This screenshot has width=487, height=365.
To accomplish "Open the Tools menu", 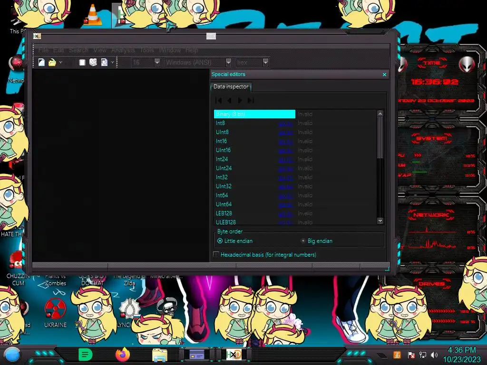I will (147, 50).
